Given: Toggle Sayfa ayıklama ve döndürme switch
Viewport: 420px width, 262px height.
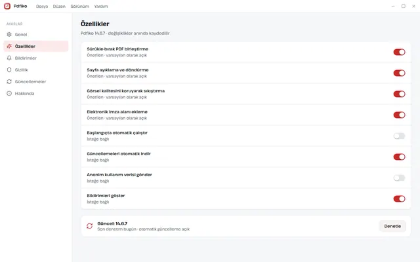Looking at the screenshot, I should click(x=399, y=73).
